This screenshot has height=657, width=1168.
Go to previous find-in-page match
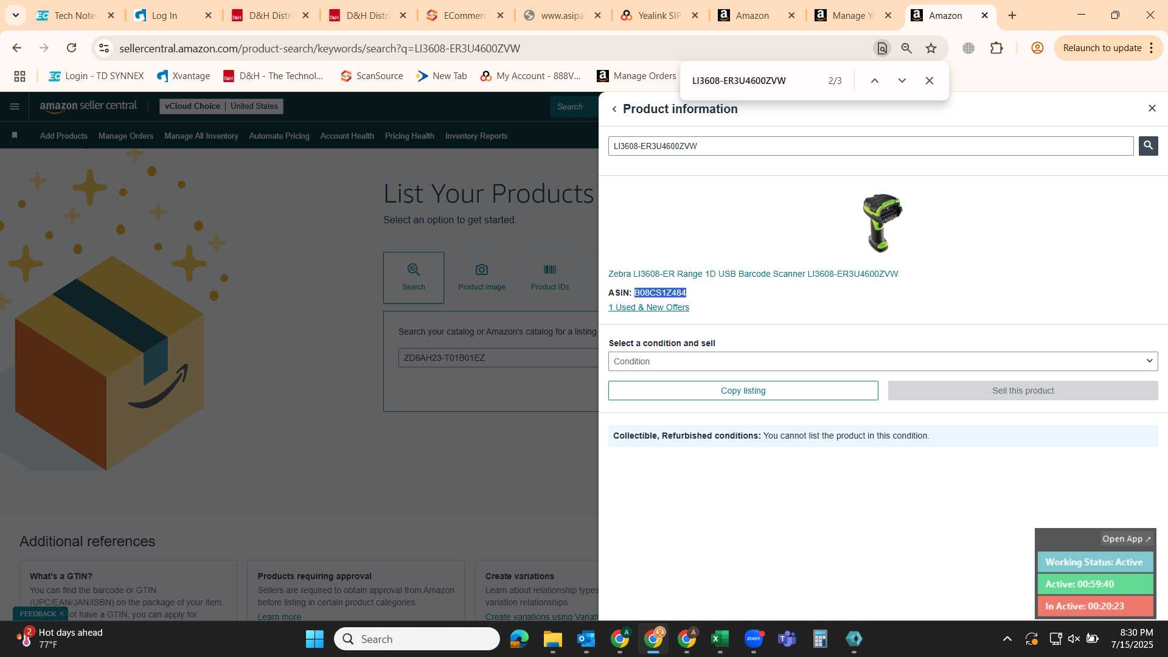click(874, 80)
